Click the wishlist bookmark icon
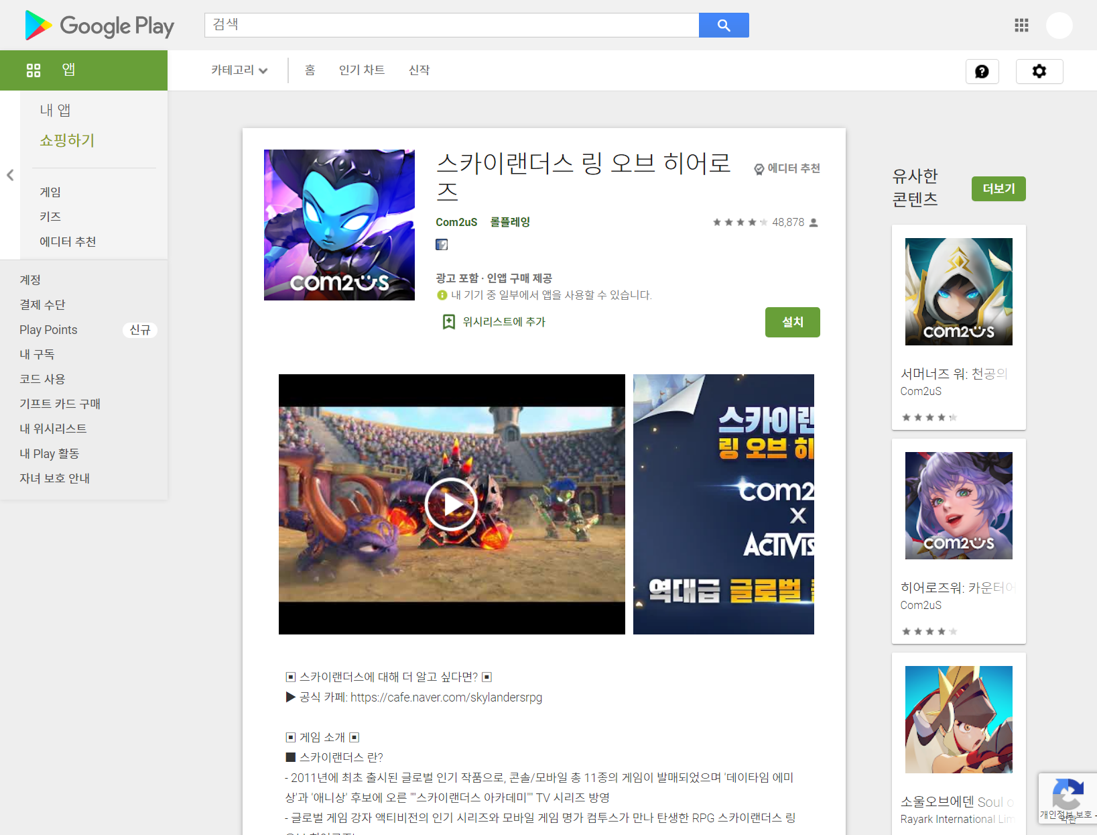1097x835 pixels. click(x=449, y=322)
